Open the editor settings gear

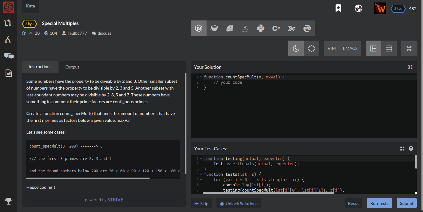click(312, 48)
